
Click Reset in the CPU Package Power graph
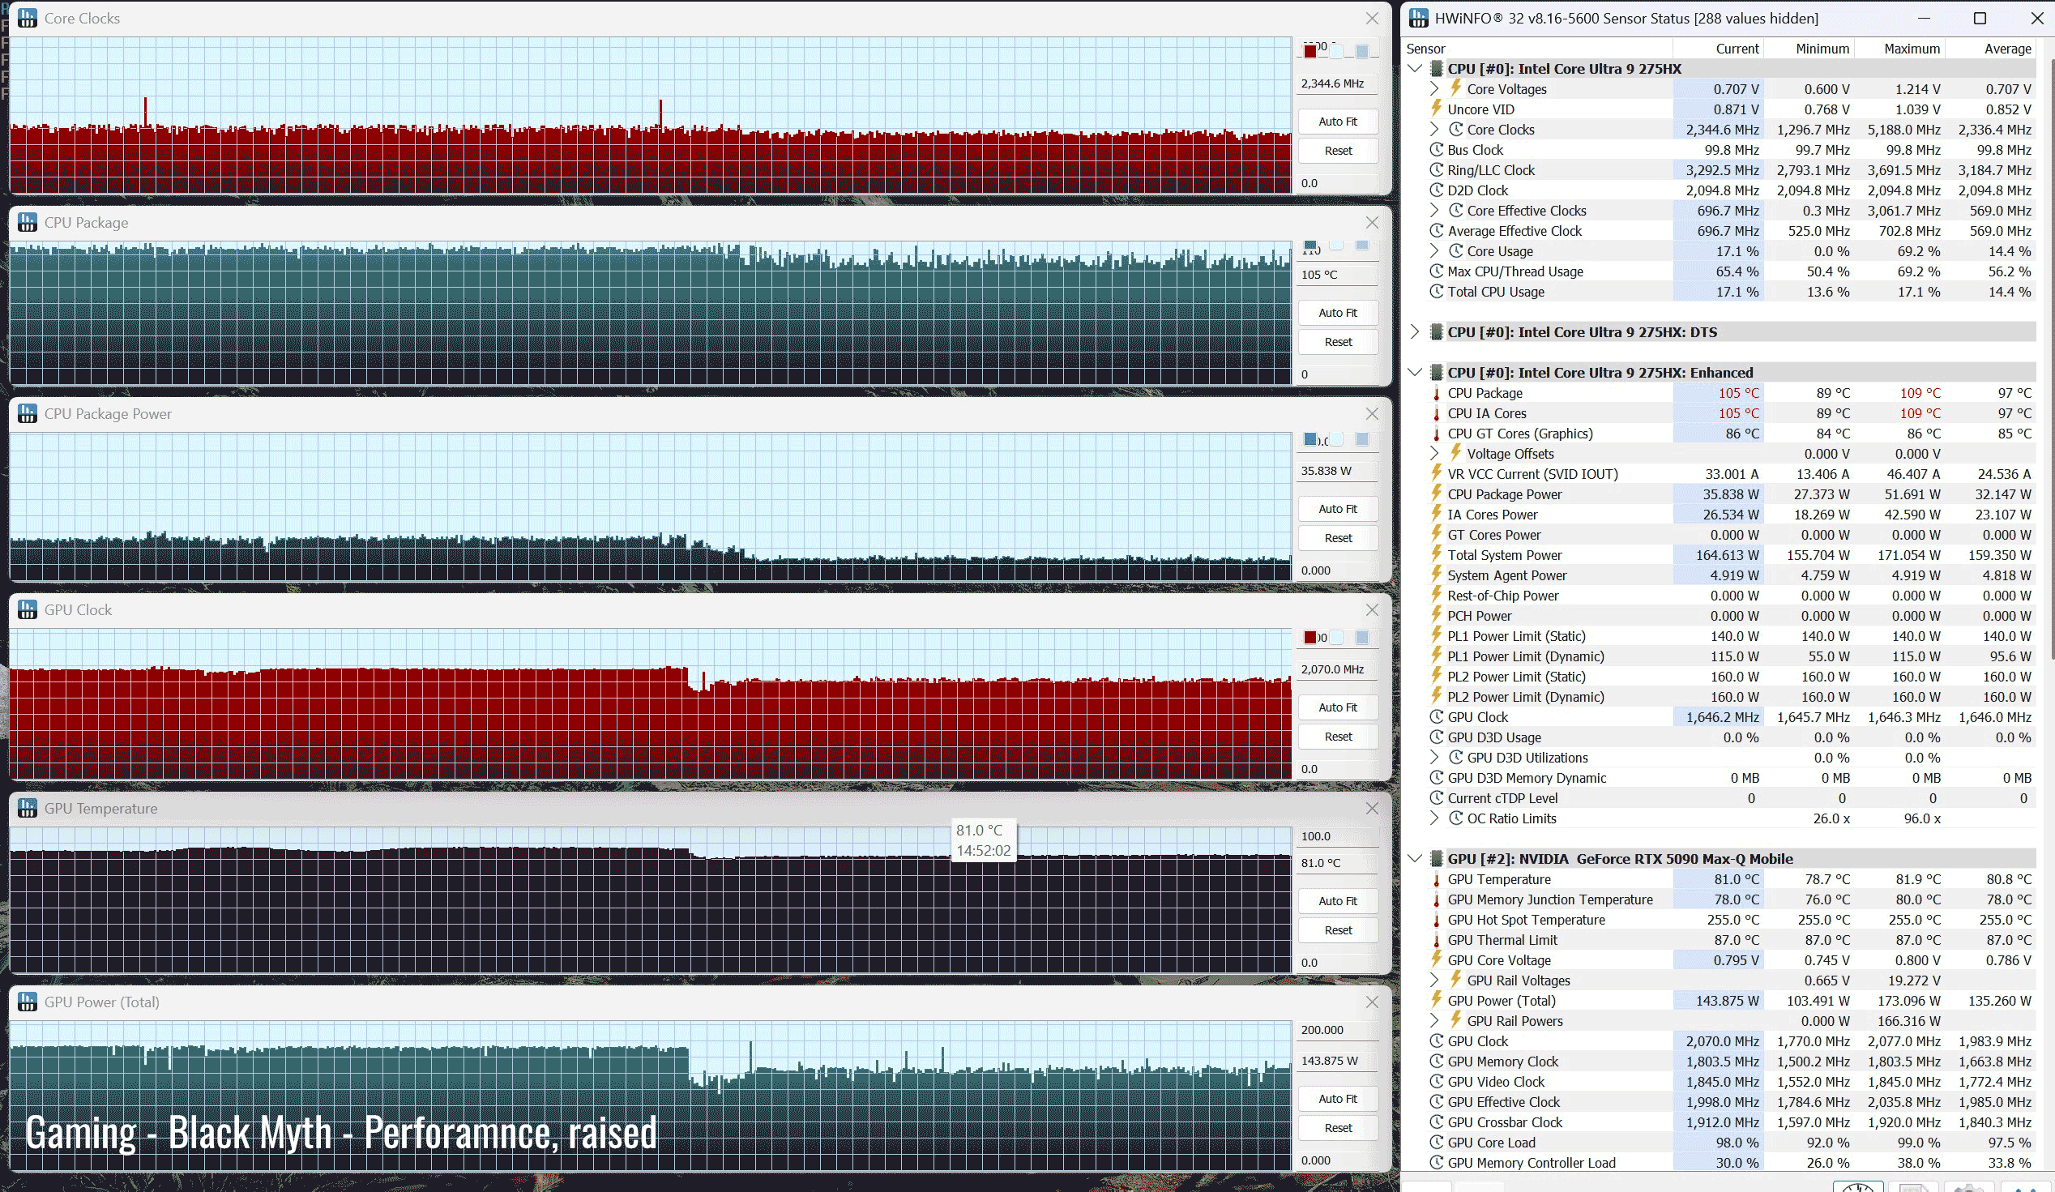coord(1337,538)
